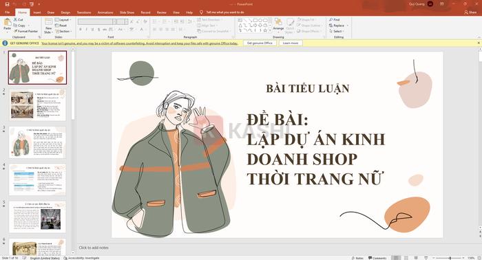The width and height of the screenshot is (482, 260).
Task: Click the Font Color button
Action: click(142, 30)
